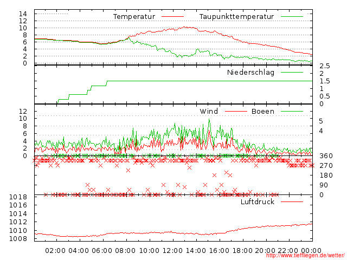Click the 180 wind direction axis value

[326, 175]
